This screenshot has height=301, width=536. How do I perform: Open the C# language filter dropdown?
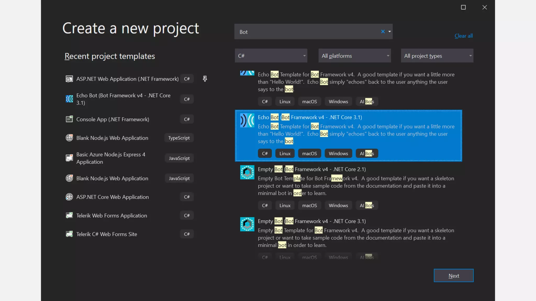click(271, 56)
